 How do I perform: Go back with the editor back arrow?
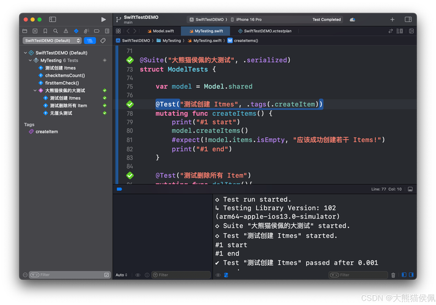(x=128, y=31)
